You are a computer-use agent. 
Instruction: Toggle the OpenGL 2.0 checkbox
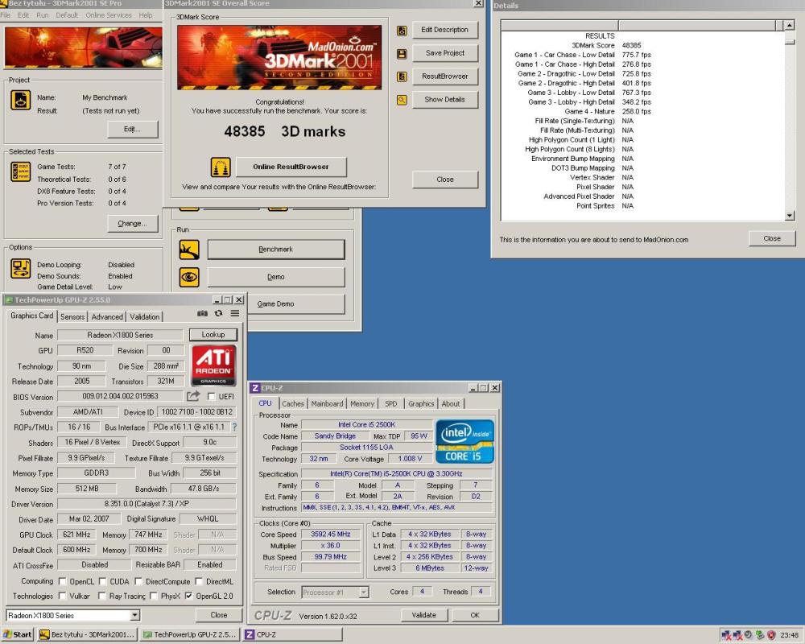189,596
